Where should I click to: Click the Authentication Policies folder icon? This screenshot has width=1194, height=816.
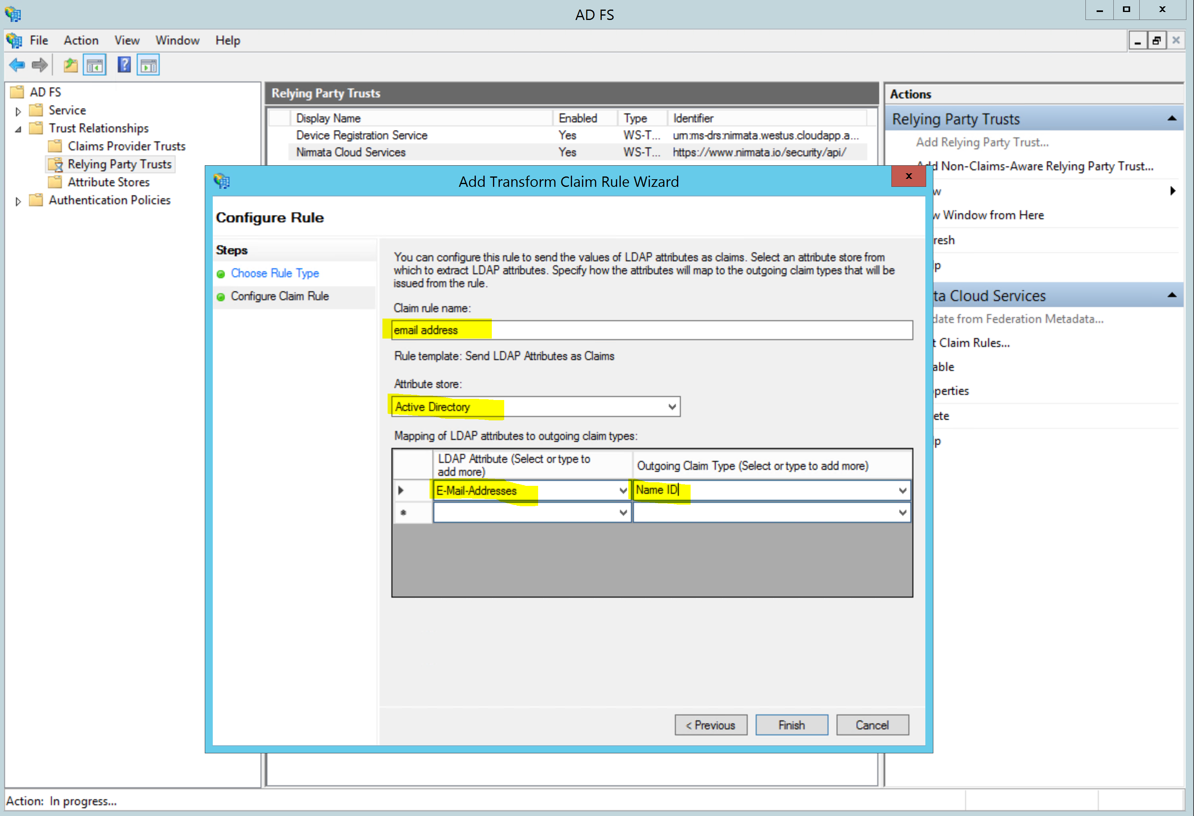click(36, 200)
